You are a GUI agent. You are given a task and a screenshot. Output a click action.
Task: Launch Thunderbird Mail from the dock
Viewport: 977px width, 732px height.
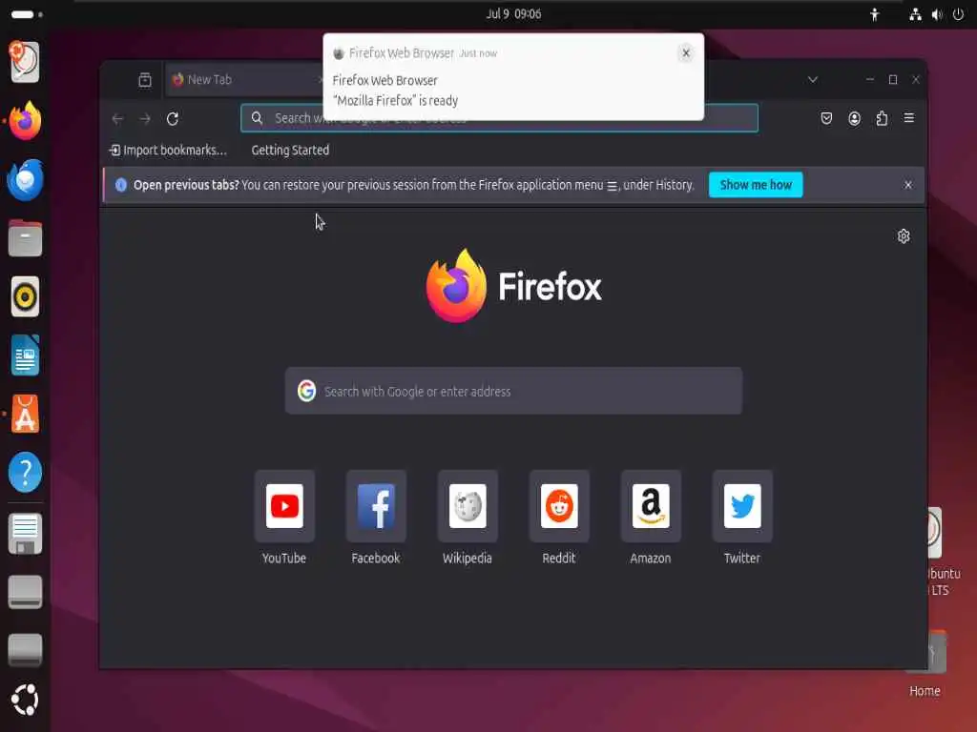[25, 180]
